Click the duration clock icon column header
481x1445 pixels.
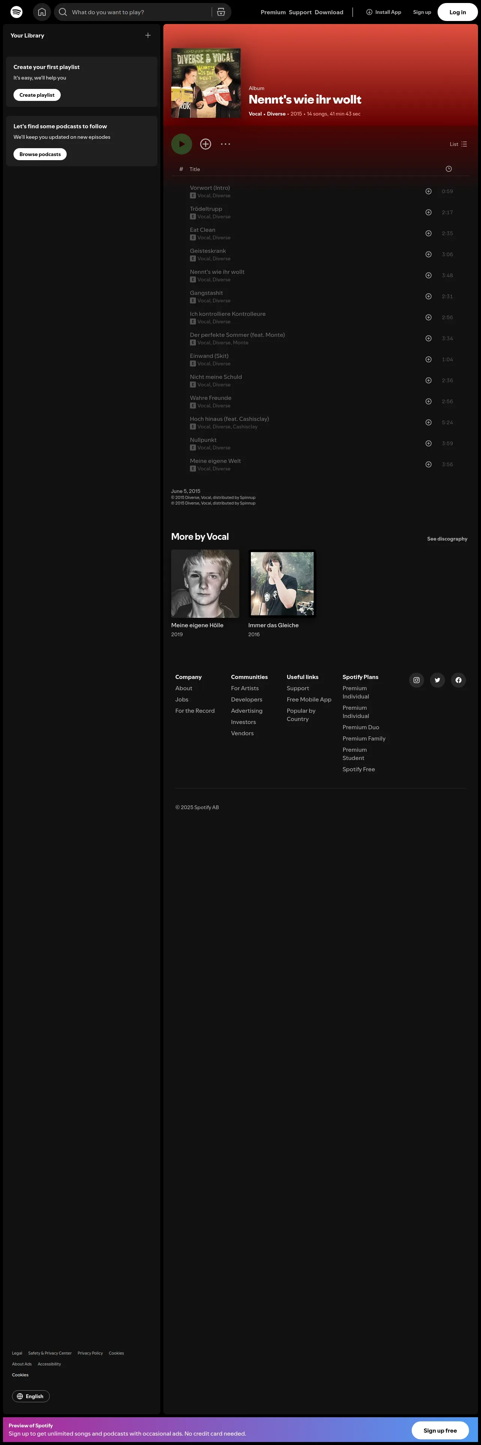448,169
